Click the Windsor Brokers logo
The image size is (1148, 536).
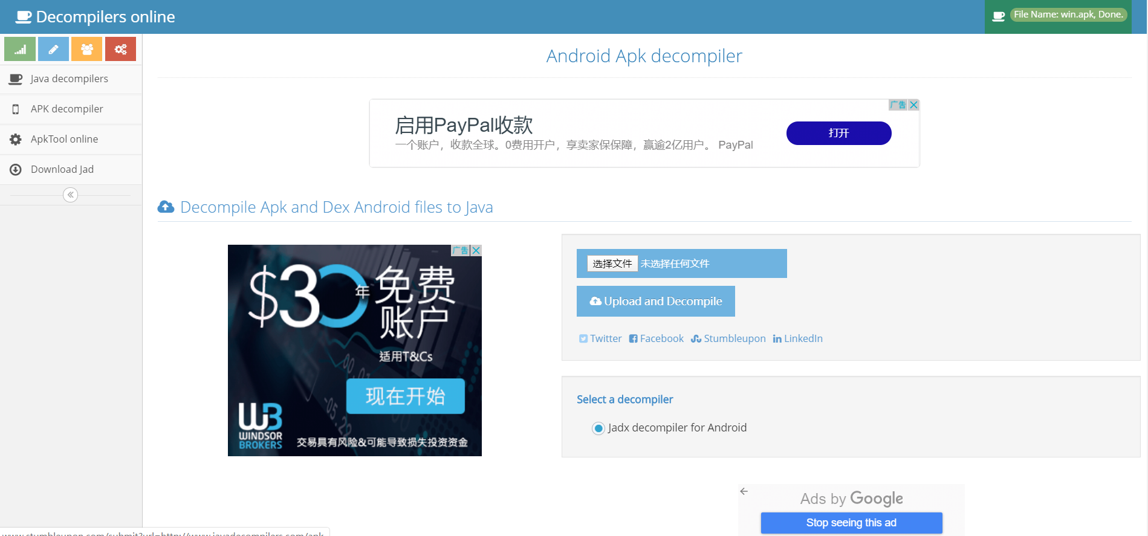click(x=261, y=426)
